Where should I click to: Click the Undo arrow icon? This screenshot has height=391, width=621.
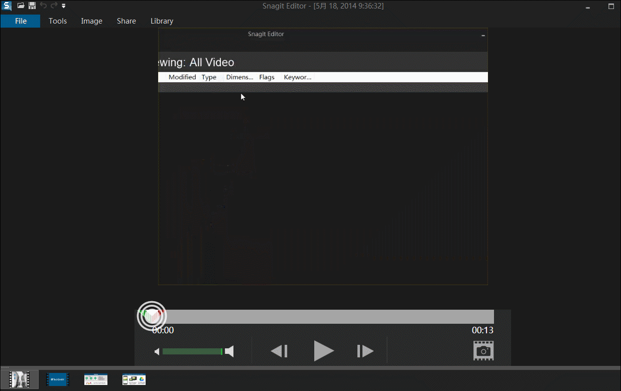43,6
